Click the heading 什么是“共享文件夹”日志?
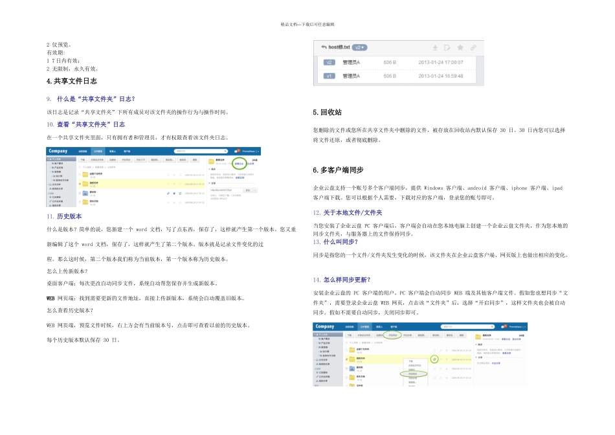The image size is (615, 435). 96,99
